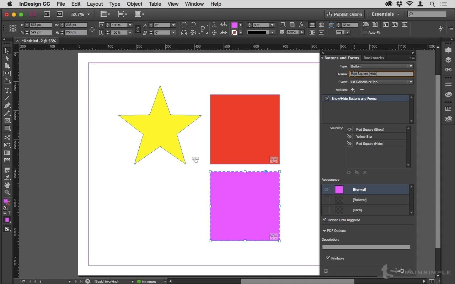
Task: Toggle Auto-Fit checkbox
Action: (365, 32)
